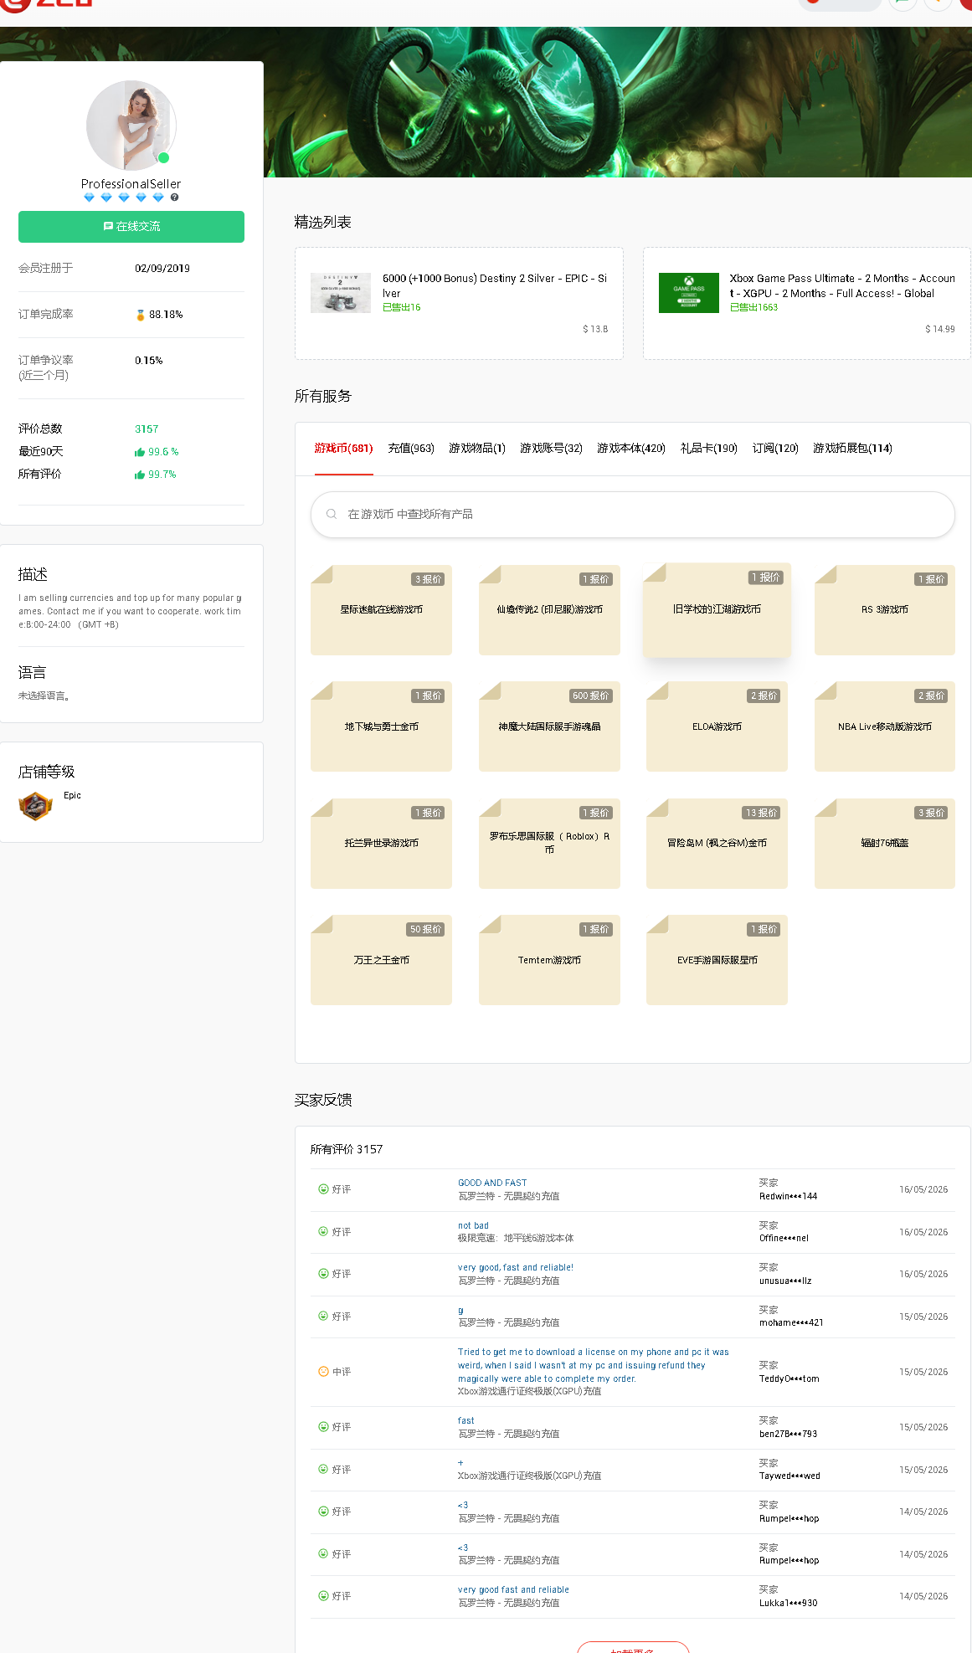Open the 托兰异世录游戏币 folder card
Screen dimensions: 972x1653
point(381,844)
